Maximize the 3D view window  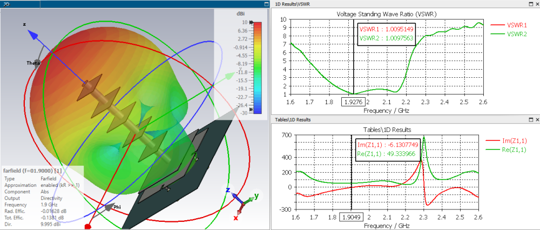pyautogui.click(x=266, y=3)
